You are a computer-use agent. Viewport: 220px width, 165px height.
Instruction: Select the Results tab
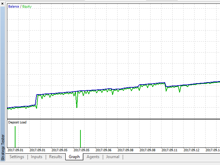pos(55,157)
